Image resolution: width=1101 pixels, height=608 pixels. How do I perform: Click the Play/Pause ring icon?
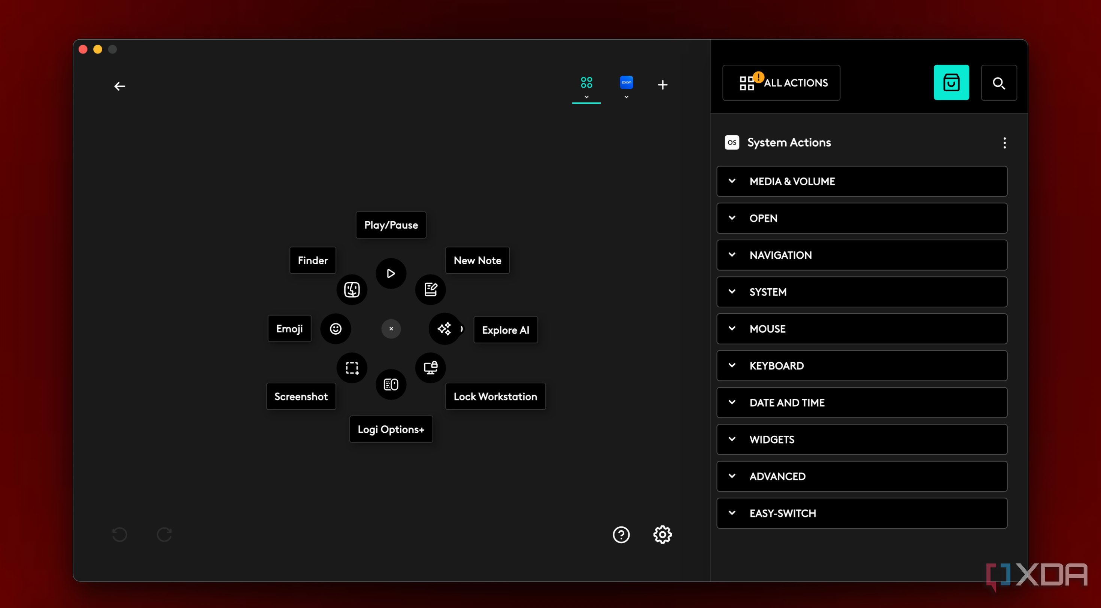point(391,273)
